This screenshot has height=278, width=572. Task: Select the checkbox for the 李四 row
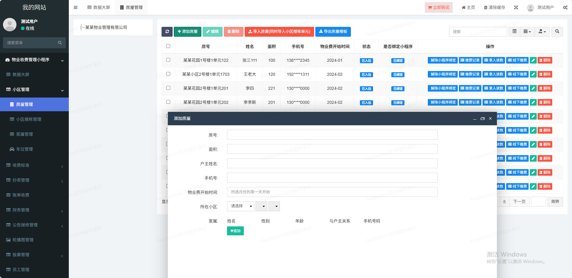click(x=168, y=88)
